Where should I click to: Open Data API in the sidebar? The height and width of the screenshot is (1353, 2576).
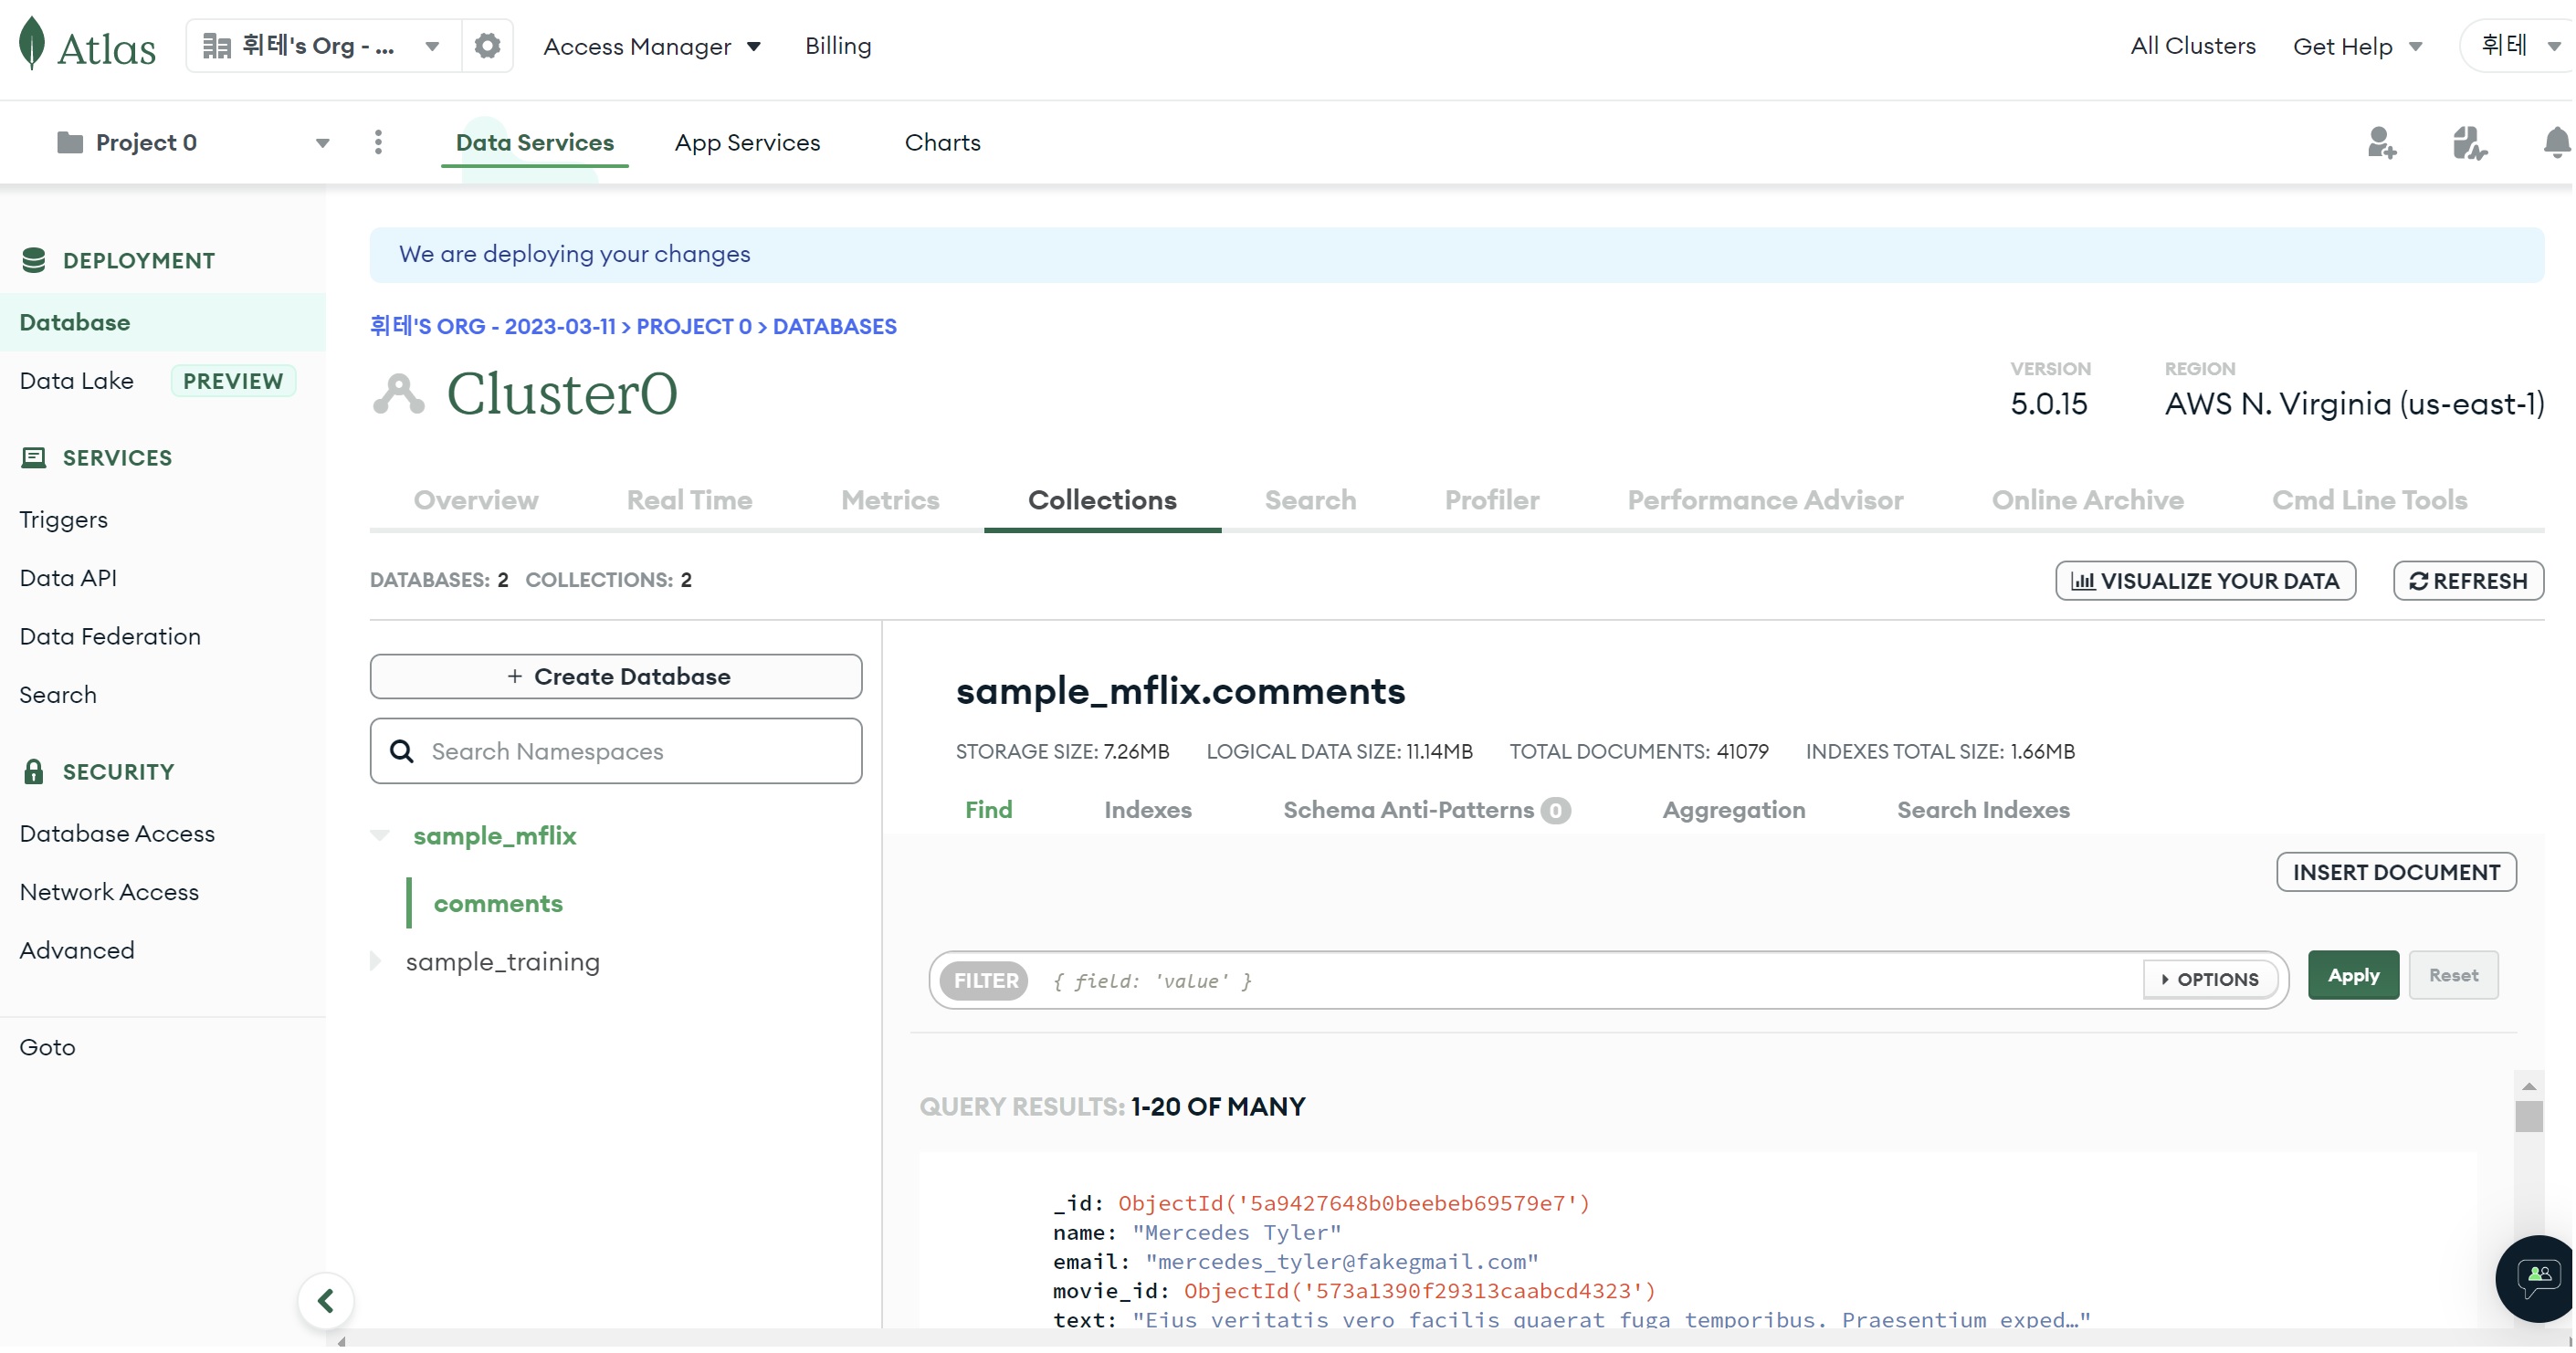68,577
